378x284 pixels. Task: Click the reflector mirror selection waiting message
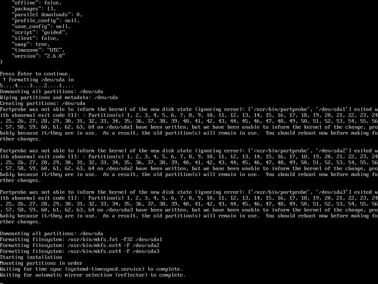[x=93, y=275]
